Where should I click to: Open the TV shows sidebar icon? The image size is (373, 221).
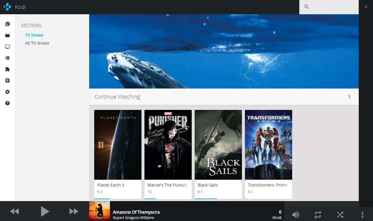click(x=7, y=47)
